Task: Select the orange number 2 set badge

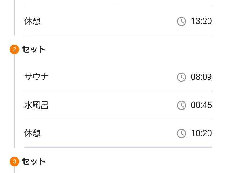Action: click(x=14, y=49)
